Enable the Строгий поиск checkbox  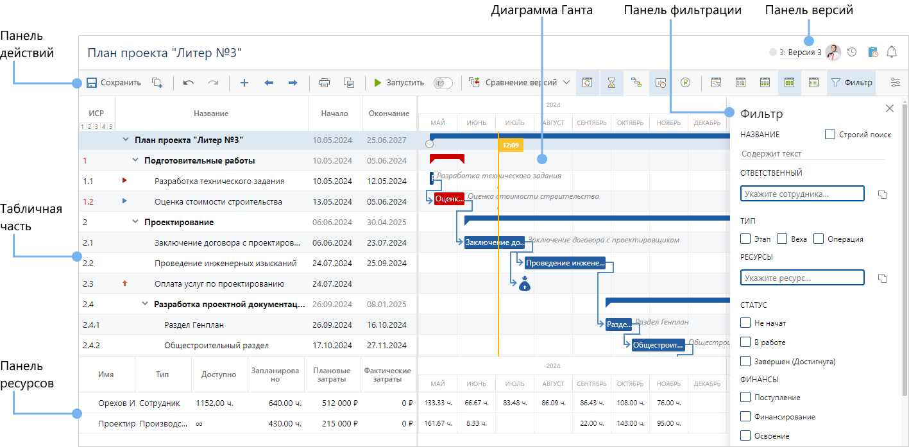click(x=830, y=135)
